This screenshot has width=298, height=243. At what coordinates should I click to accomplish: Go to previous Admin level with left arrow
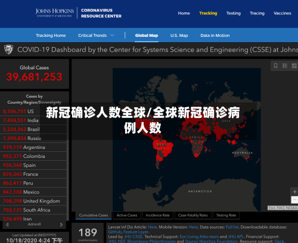coord(7,225)
